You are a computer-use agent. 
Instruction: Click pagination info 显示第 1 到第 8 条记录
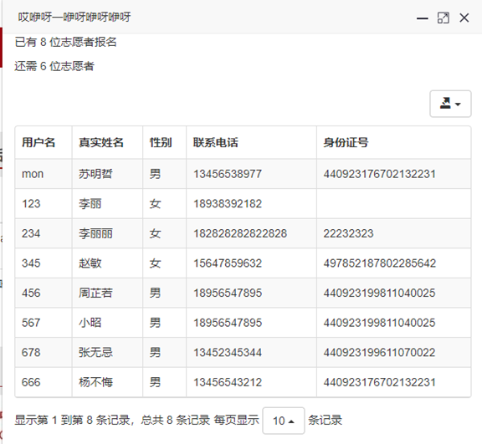pyautogui.click(x=72, y=420)
